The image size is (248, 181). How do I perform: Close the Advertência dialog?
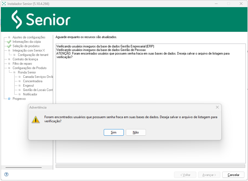pos(217,107)
